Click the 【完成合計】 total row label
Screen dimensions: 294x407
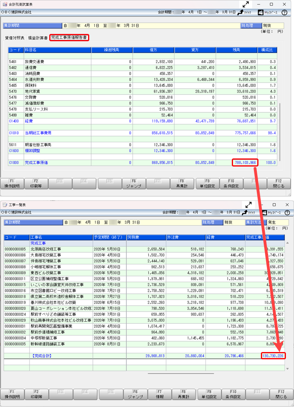coord(42,356)
